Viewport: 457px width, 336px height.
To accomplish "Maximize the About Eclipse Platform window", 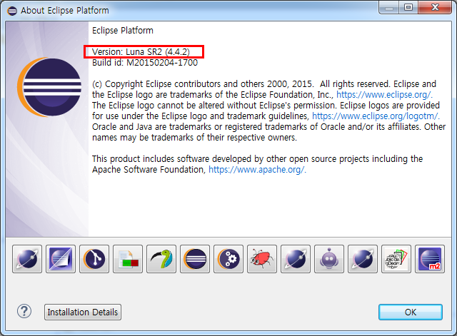I will coord(408,7).
